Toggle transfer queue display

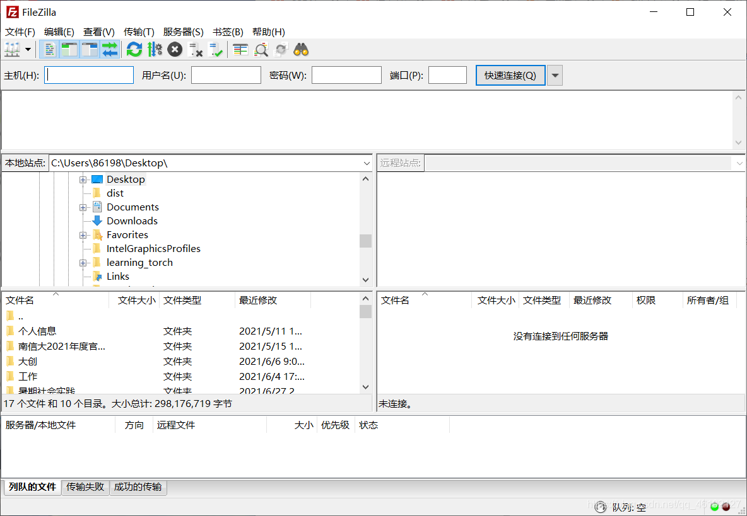[110, 50]
